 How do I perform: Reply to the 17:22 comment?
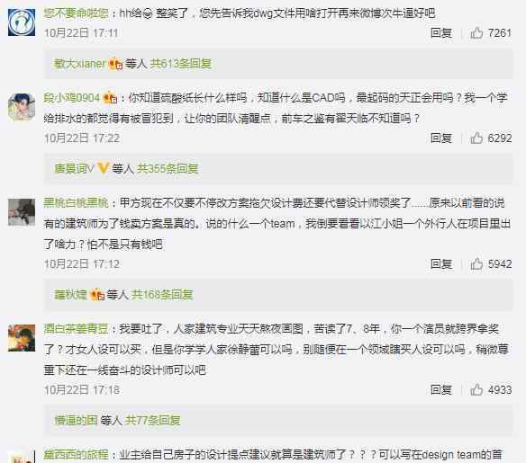coord(441,138)
